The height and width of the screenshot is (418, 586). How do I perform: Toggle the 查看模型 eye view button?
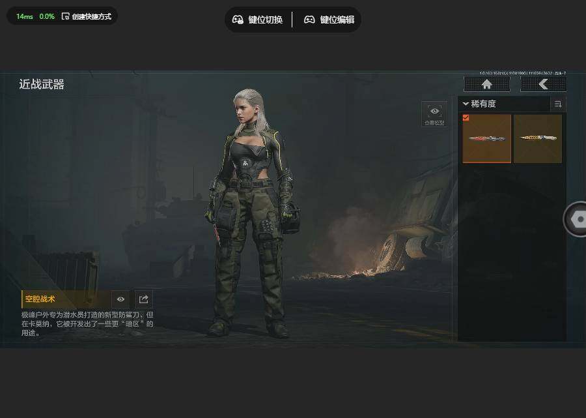434,114
